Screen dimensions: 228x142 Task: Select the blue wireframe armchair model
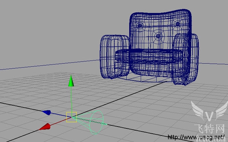(149, 47)
